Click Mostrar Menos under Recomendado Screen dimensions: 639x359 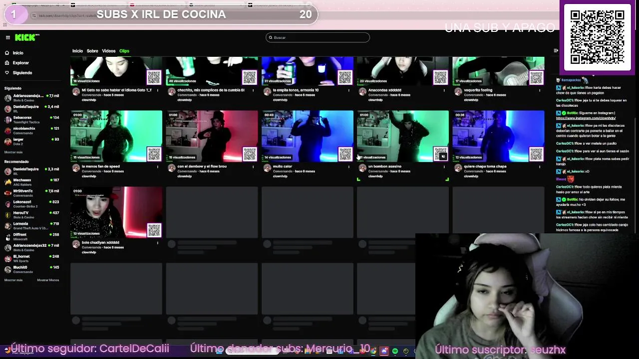pyautogui.click(x=48, y=280)
